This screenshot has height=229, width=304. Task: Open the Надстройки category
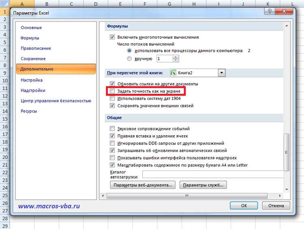coord(33,90)
